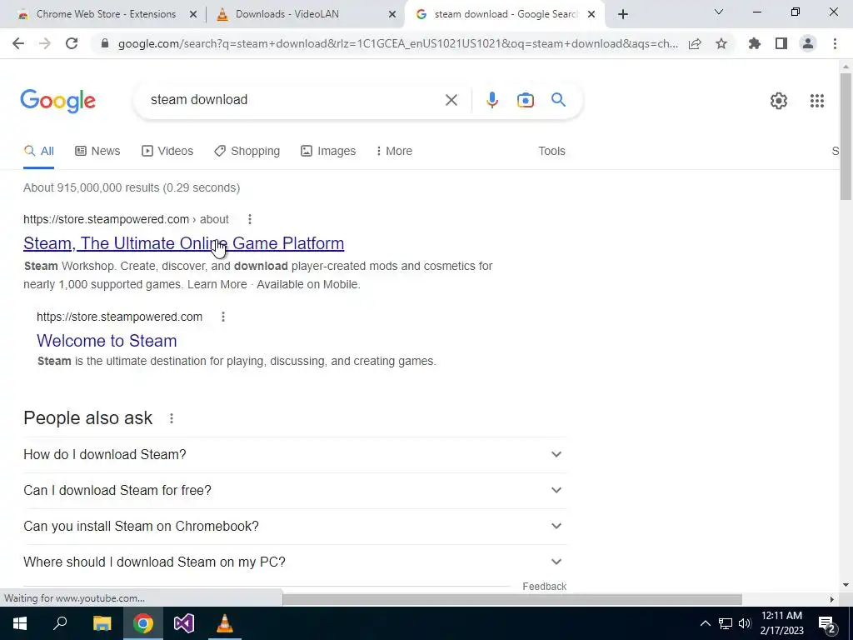The width and height of the screenshot is (853, 640).
Task: Click the address bar URL
Action: 398,44
